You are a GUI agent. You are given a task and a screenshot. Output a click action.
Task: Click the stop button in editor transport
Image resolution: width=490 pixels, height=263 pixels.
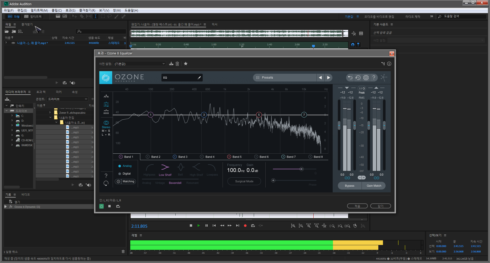click(x=191, y=226)
